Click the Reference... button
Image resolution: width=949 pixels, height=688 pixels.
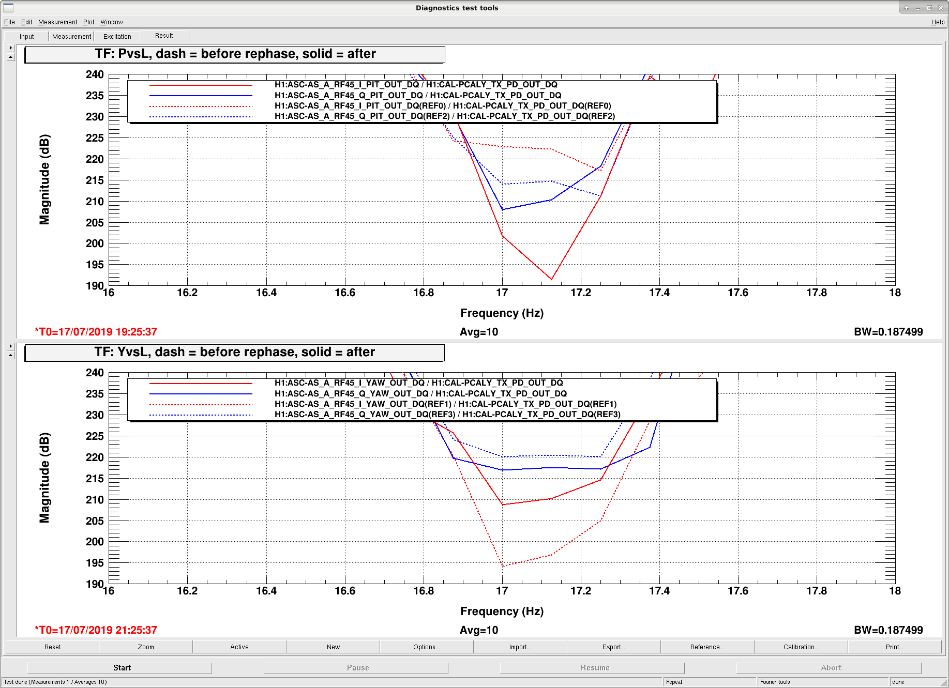click(x=707, y=647)
